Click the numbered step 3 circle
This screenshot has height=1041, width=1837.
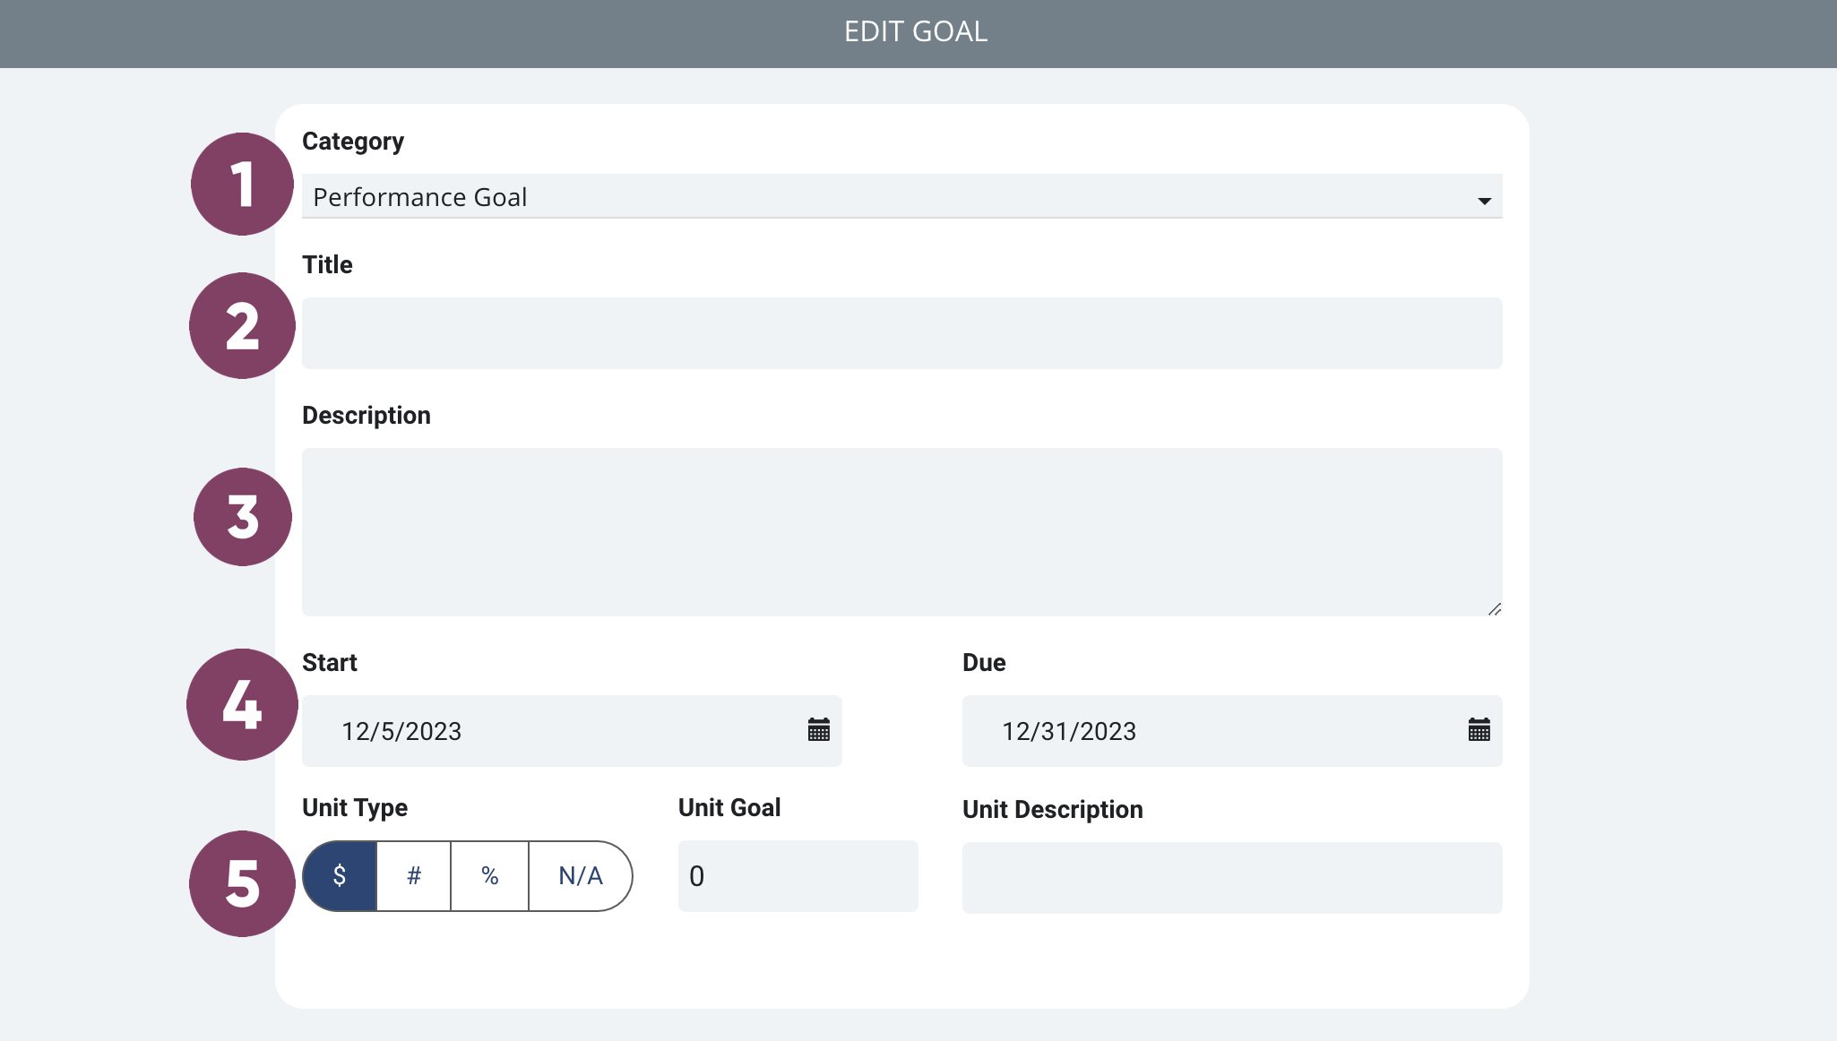tap(242, 517)
